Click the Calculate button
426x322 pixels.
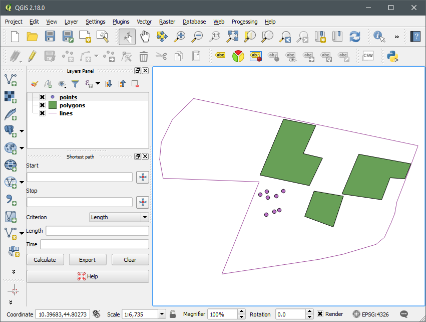(x=45, y=260)
